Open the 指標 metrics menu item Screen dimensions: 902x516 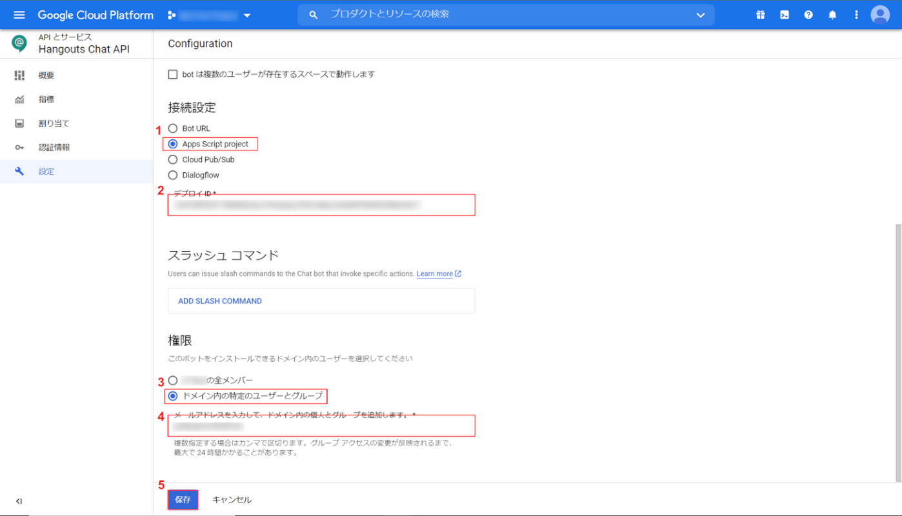coord(76,99)
